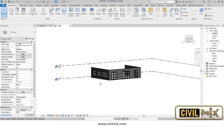Pick the Window tool
This screenshot has width=224, height=126.
pos(23,12)
